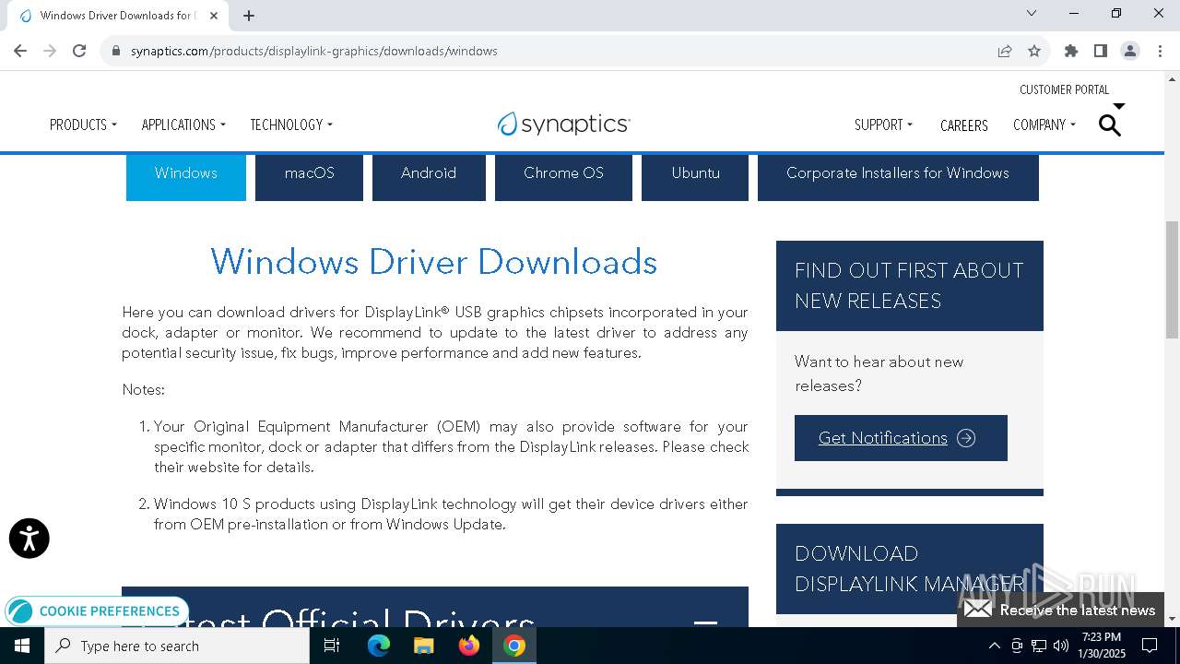Click the Type here to search box

pyautogui.click(x=177, y=646)
